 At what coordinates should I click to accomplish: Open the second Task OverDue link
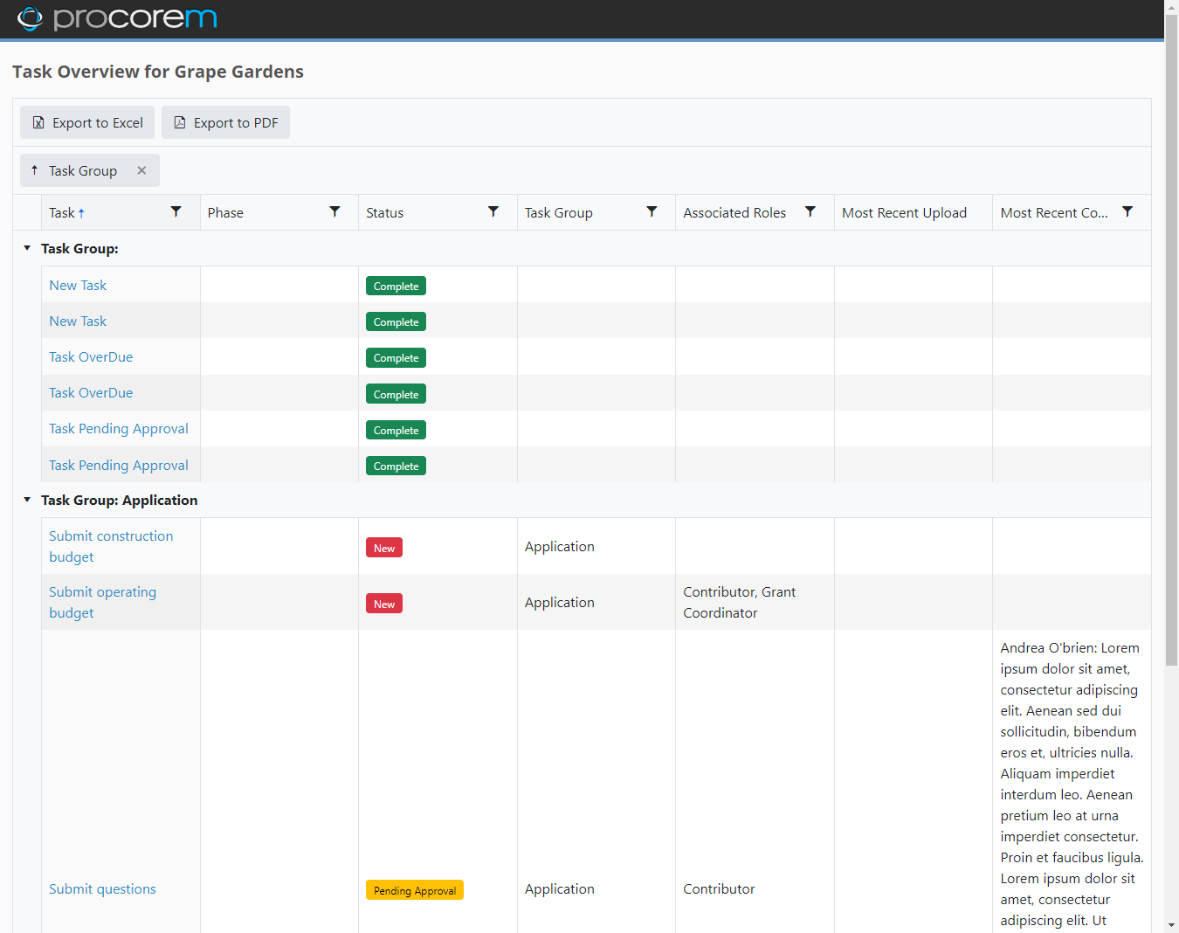pos(91,392)
